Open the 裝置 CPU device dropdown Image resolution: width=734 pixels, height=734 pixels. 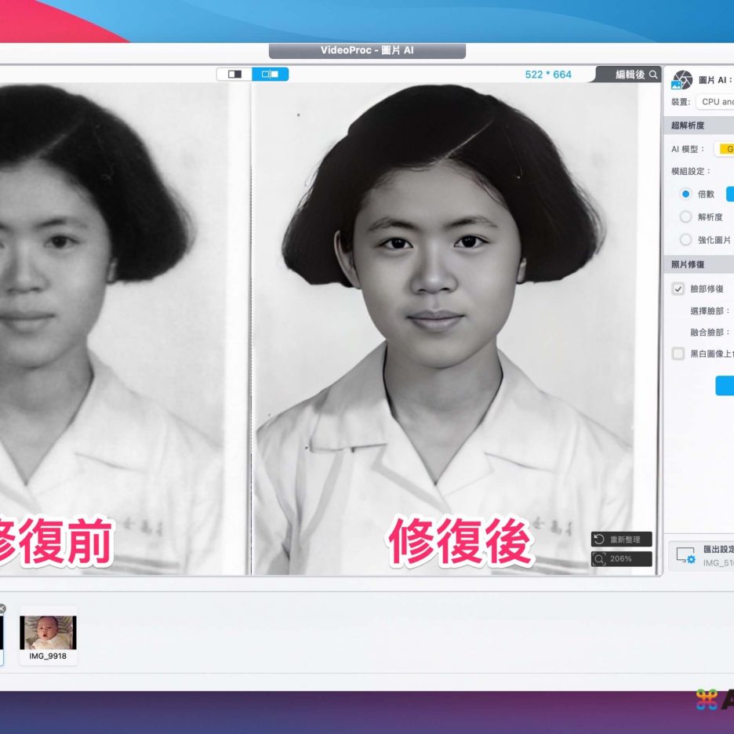click(715, 102)
